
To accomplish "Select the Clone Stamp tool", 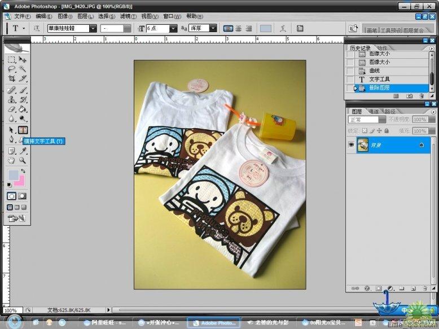I will (11, 99).
